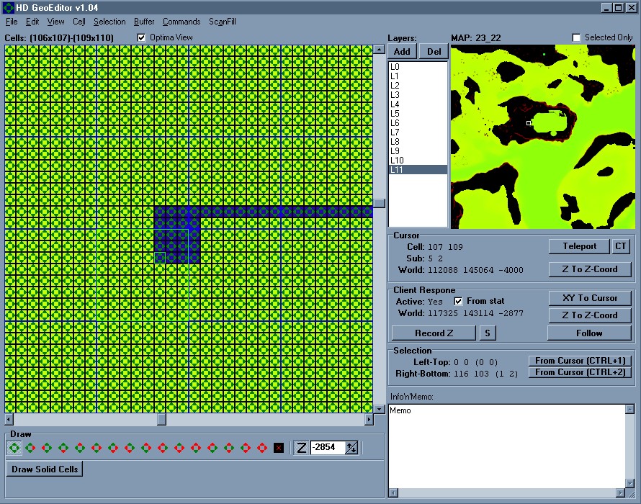Choose the diamond with only top red
Screen dimensions: 641x504
point(80,448)
